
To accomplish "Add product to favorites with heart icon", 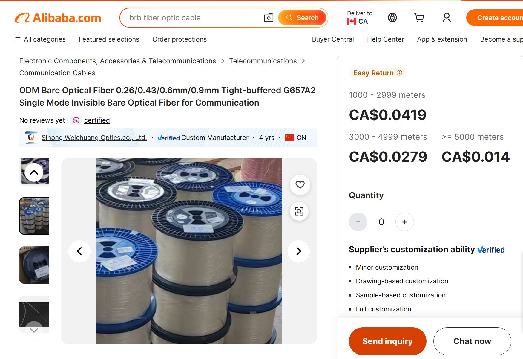I will pos(300,185).
